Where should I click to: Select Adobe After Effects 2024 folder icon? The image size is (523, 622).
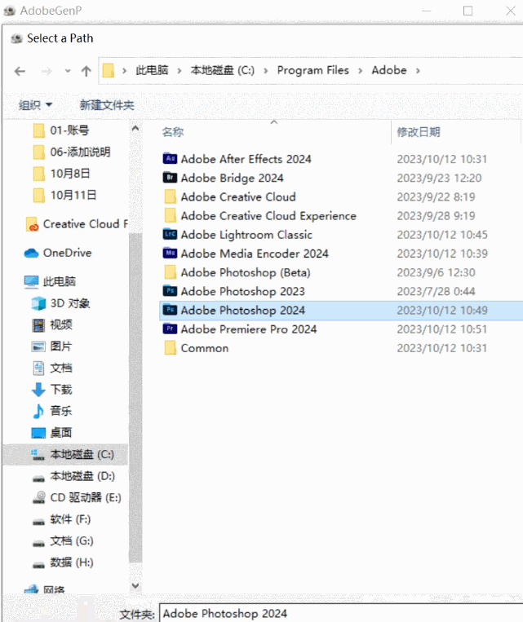click(170, 159)
